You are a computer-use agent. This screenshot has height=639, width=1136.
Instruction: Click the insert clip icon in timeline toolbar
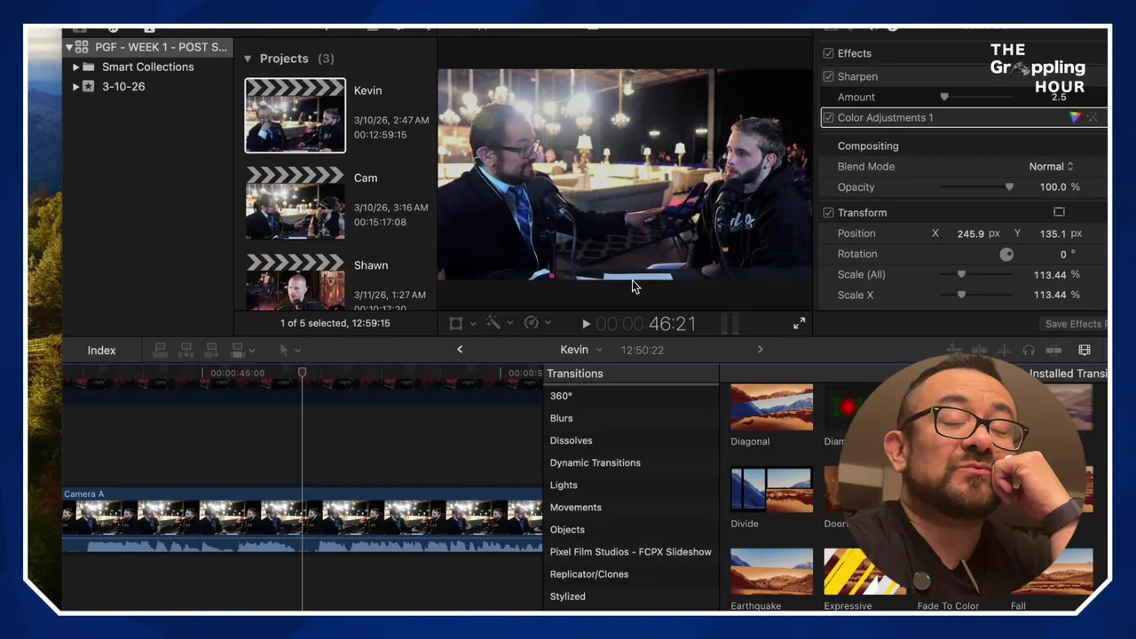tap(186, 351)
